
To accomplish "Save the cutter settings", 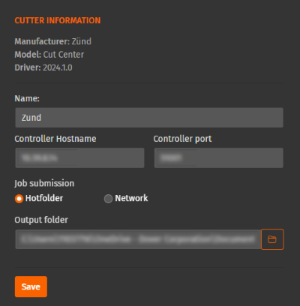I will 31,286.
